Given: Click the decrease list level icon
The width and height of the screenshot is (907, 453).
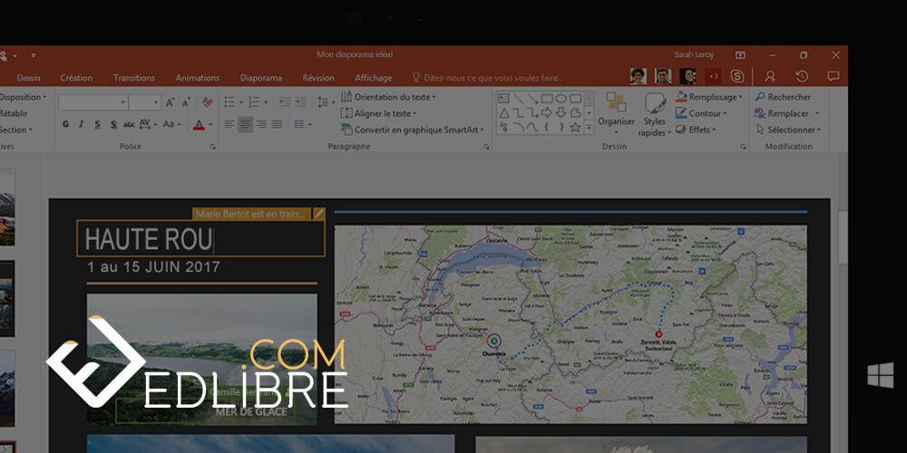Looking at the screenshot, I should [x=285, y=102].
